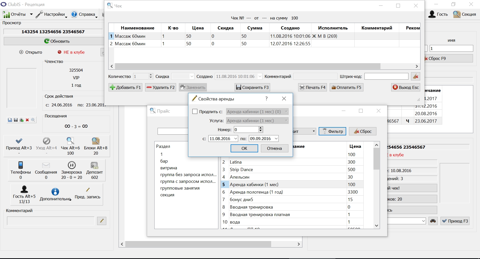Expand the Дополнительно dropdown button
Image resolution: width=480 pixels, height=259 pixels.
pyautogui.click(x=55, y=195)
